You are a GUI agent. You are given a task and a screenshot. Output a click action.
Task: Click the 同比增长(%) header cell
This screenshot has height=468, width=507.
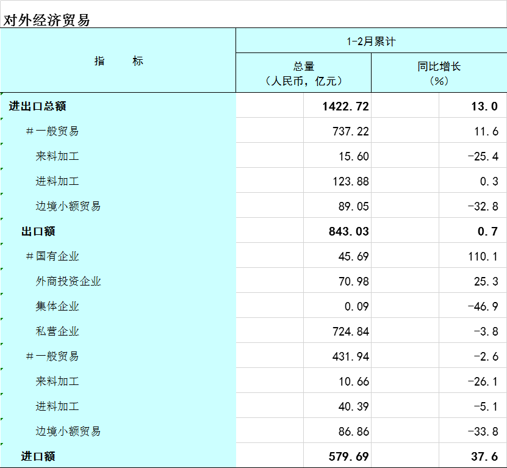[x=439, y=73]
